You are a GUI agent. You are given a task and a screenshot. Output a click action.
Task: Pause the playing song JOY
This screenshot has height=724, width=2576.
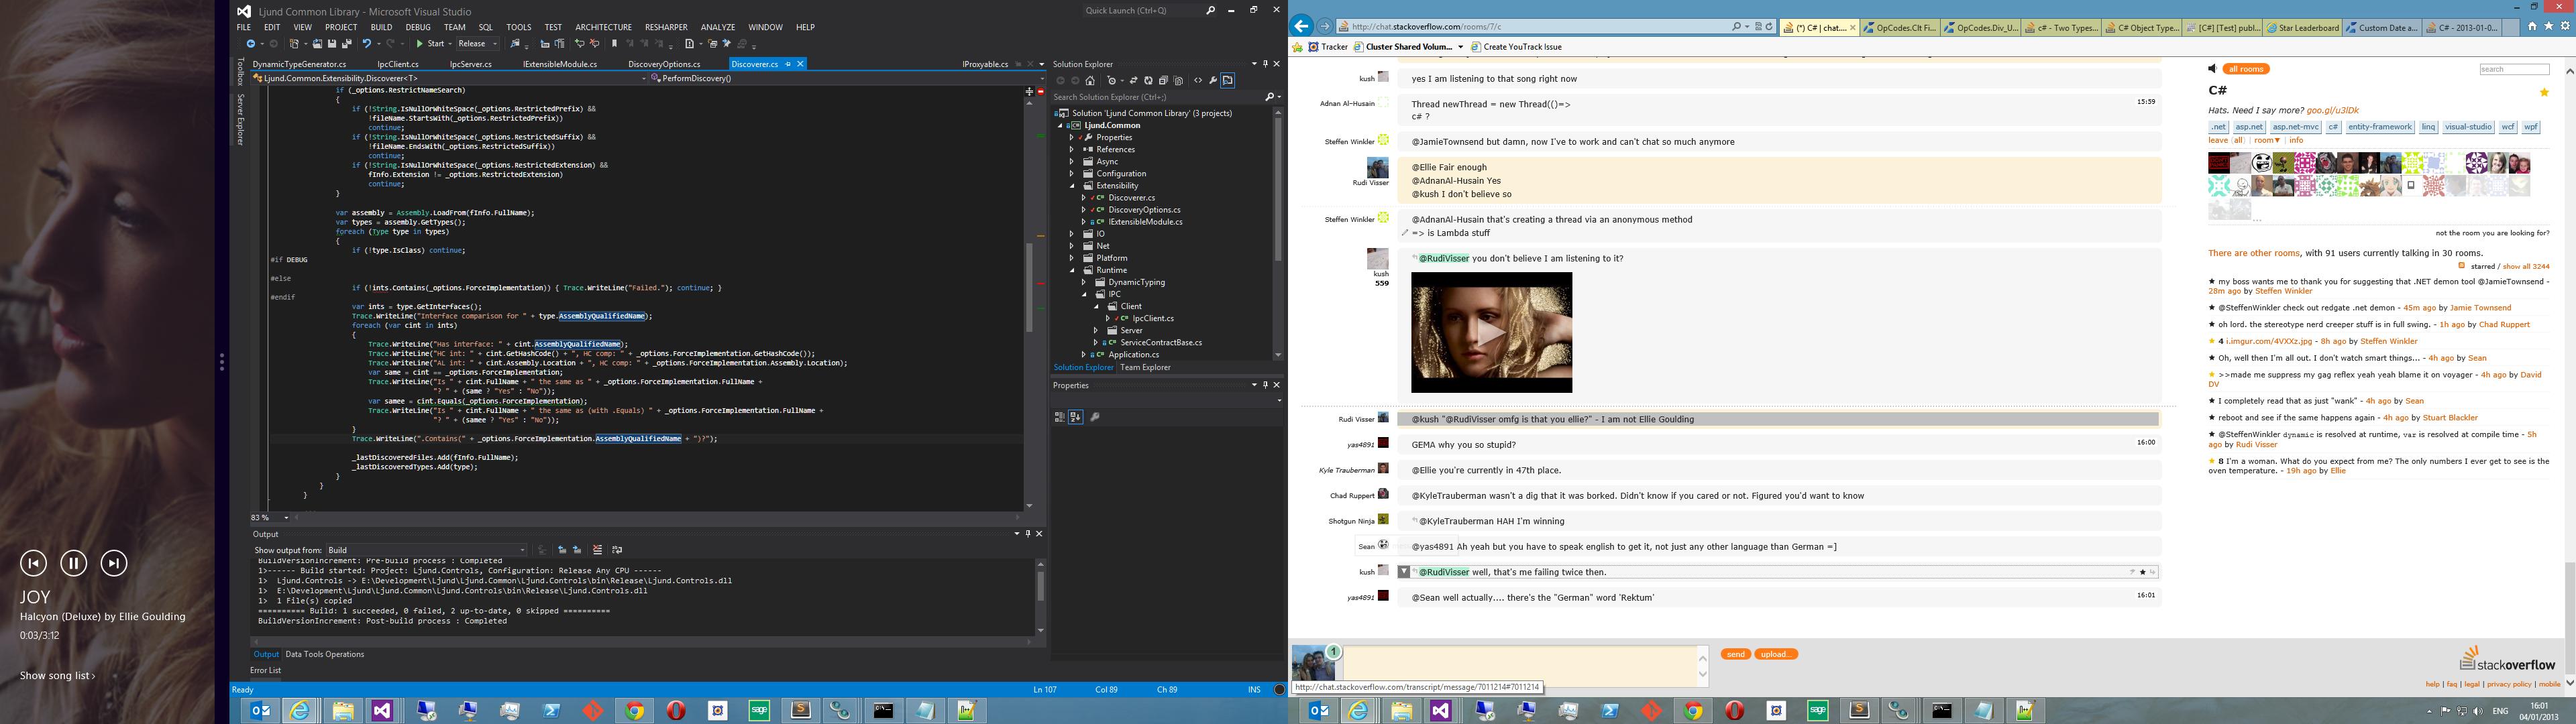74,563
